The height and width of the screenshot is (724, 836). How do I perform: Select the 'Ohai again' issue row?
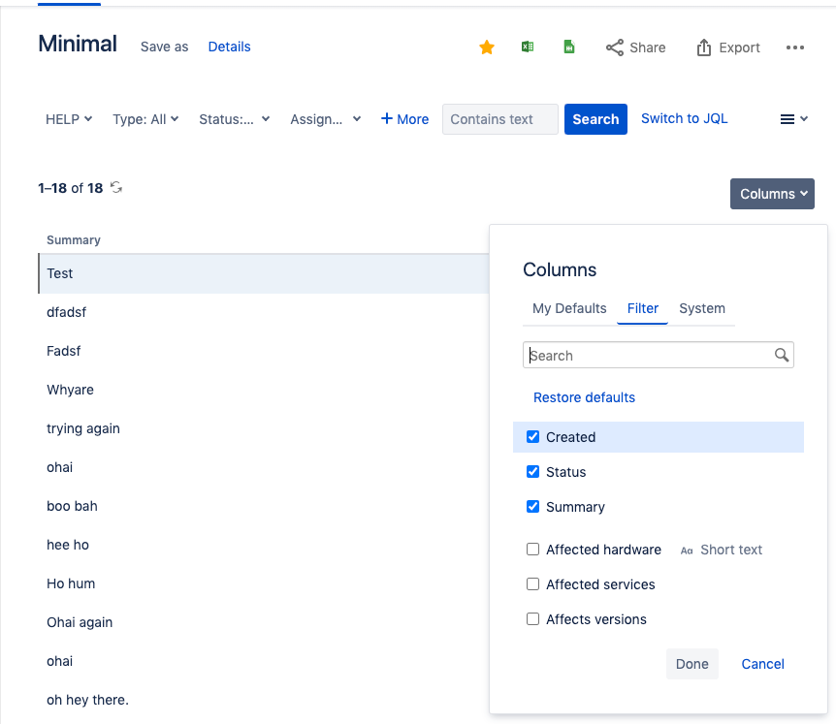(264, 623)
